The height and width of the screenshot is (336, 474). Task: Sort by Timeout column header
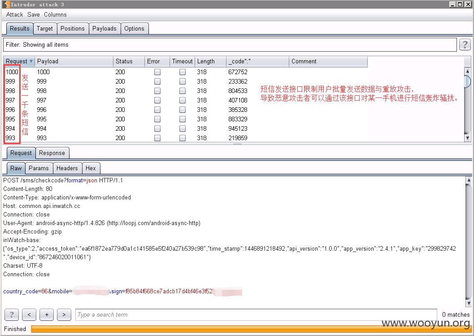(182, 61)
